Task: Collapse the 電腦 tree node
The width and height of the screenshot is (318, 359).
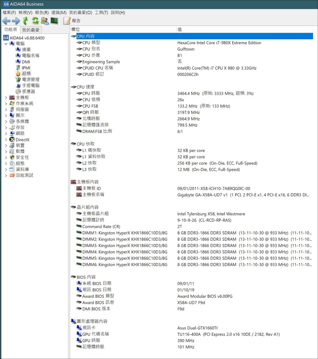Action: (x=6, y=44)
